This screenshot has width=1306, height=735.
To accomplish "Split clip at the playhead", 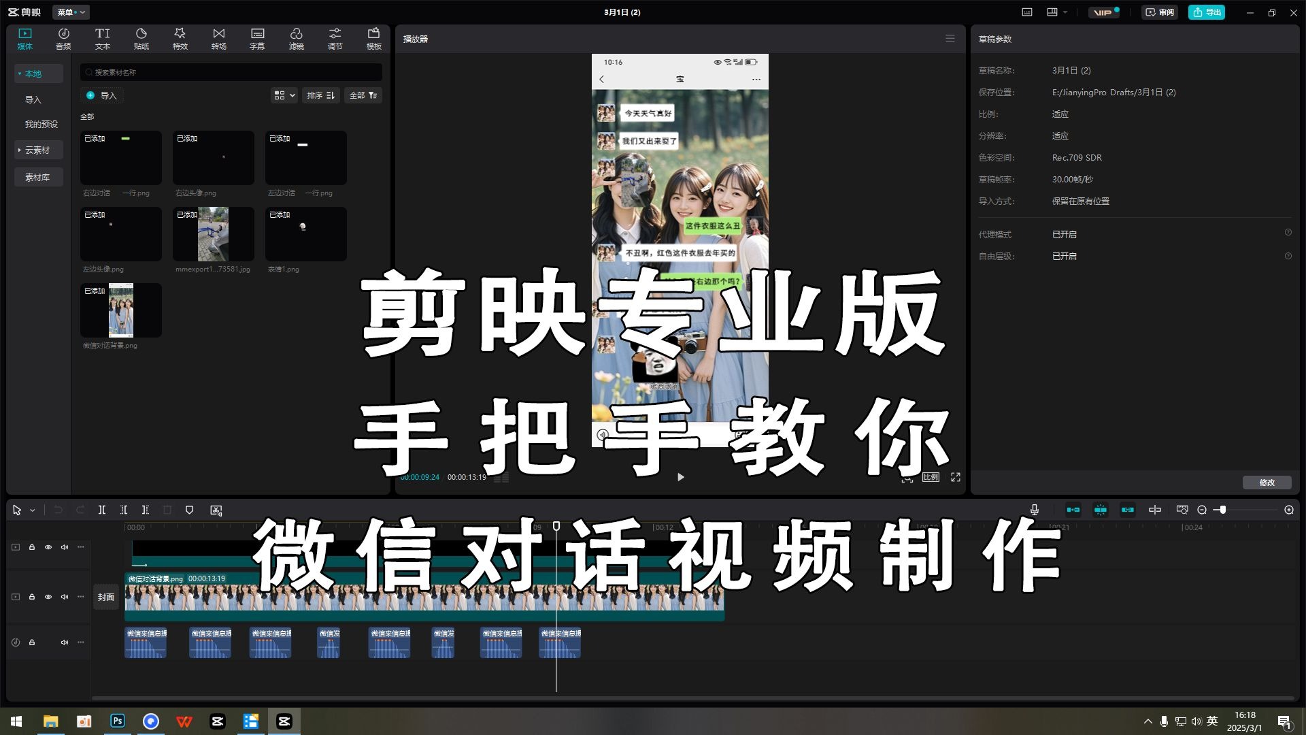I will tap(102, 510).
